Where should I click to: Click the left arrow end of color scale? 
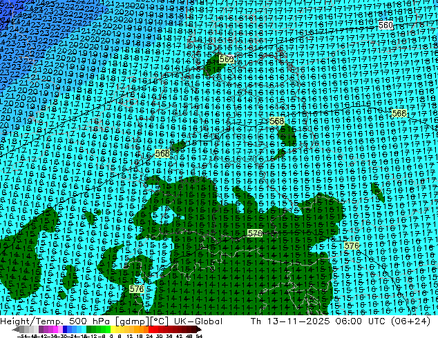click(16, 330)
